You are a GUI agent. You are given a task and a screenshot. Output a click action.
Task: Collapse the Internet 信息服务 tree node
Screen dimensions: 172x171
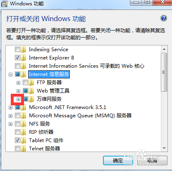coord(10,74)
